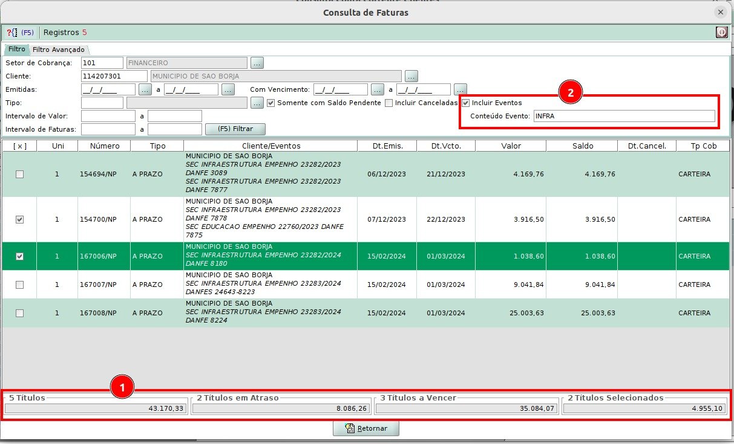Open the Tipo lookup button
The height and width of the screenshot is (444, 734).
pos(257,103)
